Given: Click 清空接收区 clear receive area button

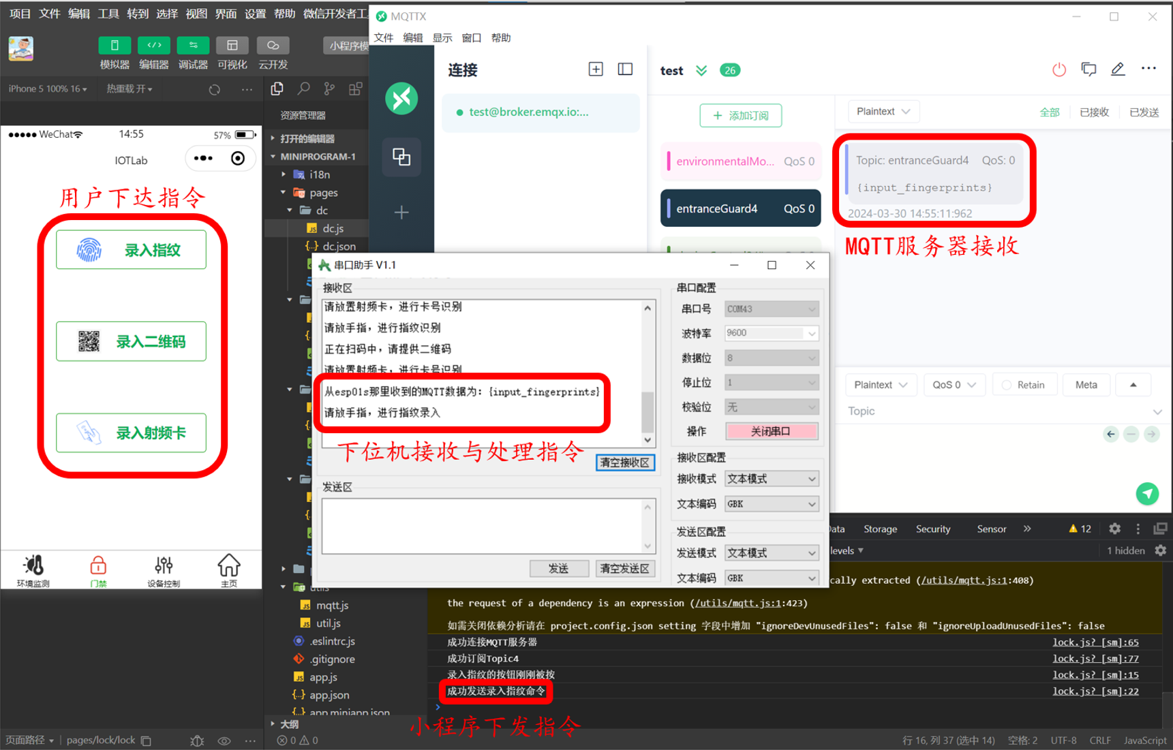Looking at the screenshot, I should point(624,463).
